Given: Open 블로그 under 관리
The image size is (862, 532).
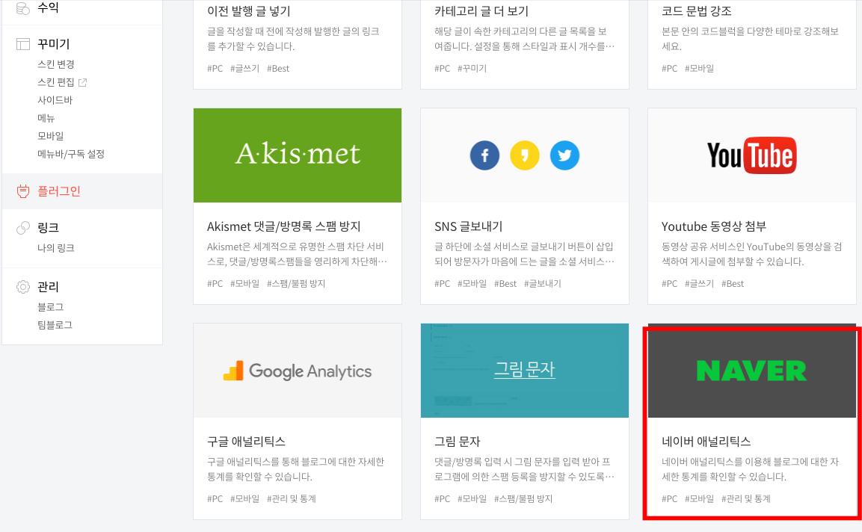Looking at the screenshot, I should 51,307.
